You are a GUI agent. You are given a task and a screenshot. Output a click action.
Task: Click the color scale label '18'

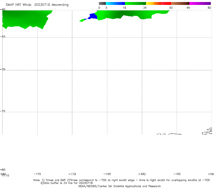tap(124, 8)
